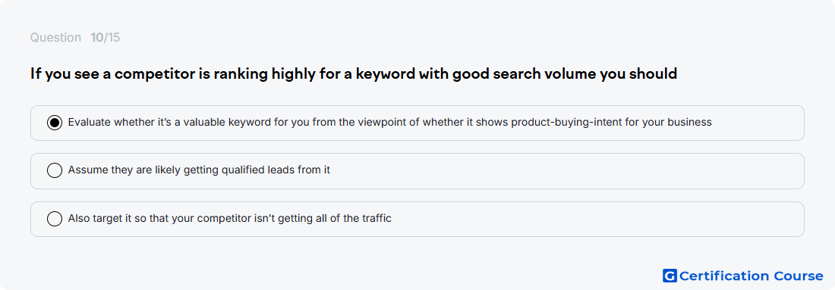The image size is (835, 290).
Task: Click the '/15' total question count
Action: (112, 38)
